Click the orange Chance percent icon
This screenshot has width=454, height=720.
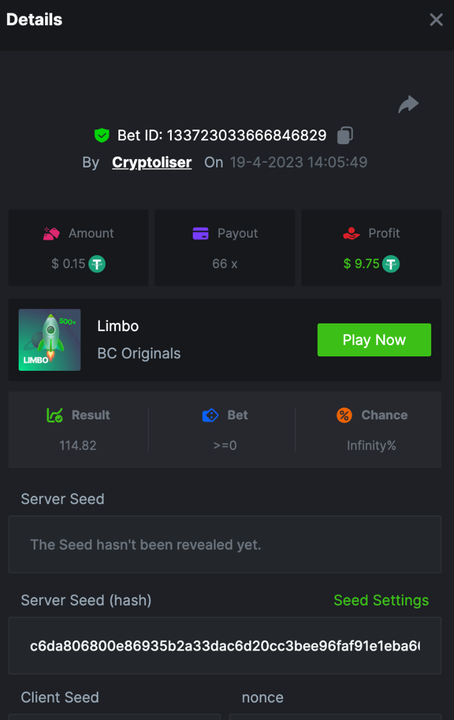(344, 415)
